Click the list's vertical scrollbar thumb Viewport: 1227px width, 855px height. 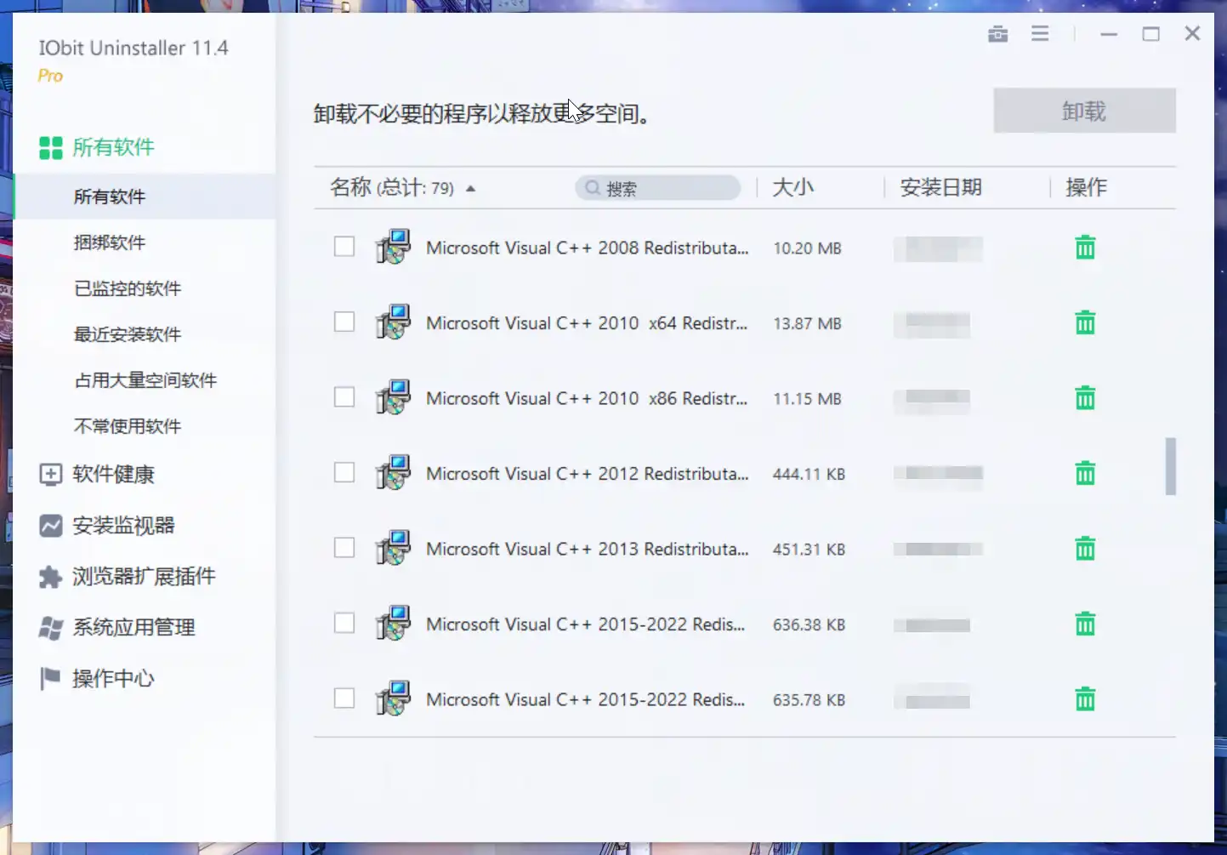coord(1171,466)
